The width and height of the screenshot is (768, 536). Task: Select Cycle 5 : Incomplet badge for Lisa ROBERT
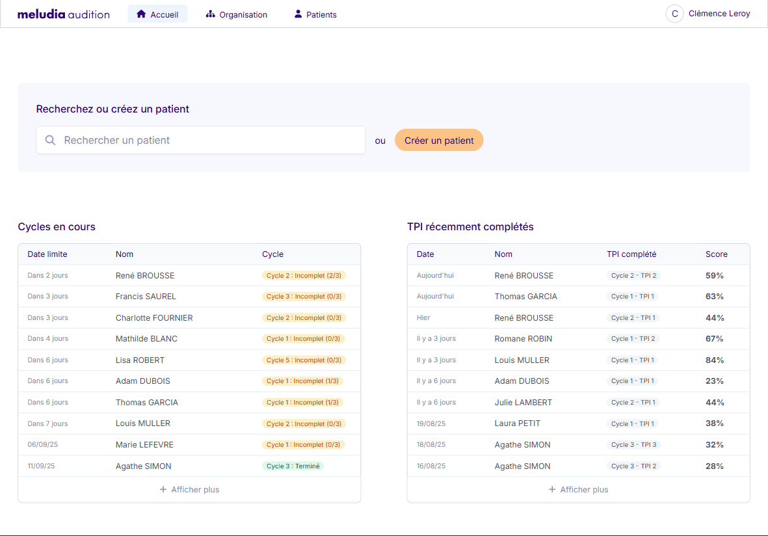click(x=304, y=360)
